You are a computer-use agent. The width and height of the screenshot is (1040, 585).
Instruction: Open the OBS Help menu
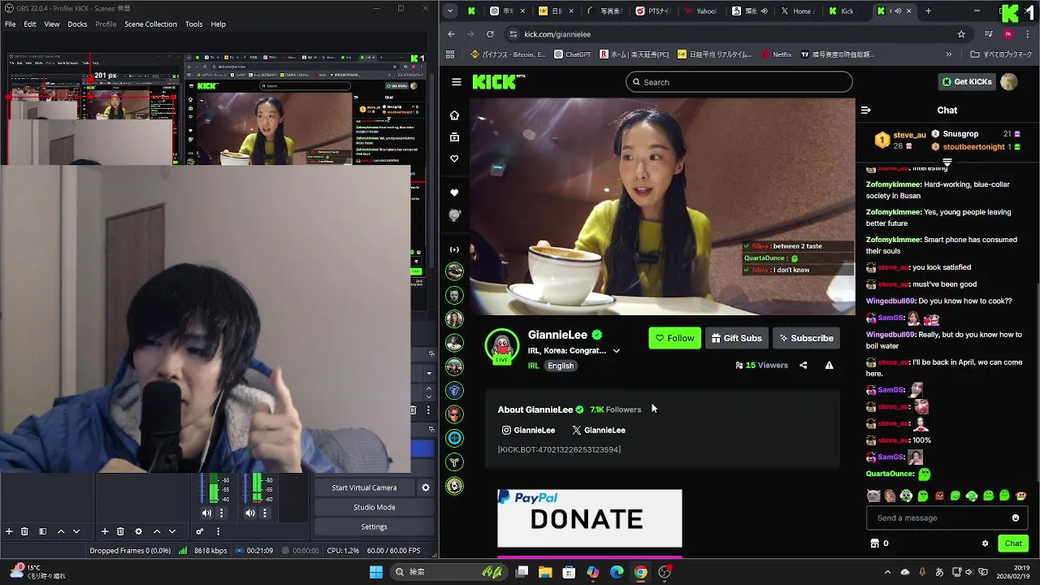(219, 24)
